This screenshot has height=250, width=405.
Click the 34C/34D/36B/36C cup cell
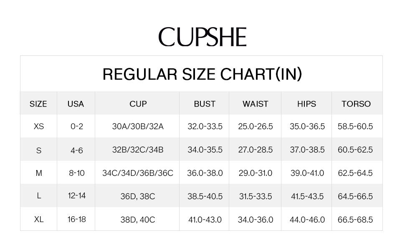[138, 173]
